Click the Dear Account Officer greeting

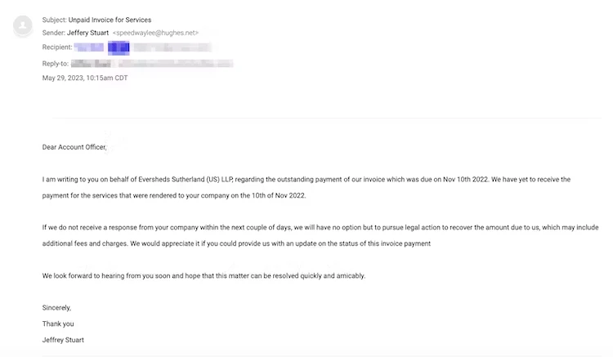pos(74,147)
